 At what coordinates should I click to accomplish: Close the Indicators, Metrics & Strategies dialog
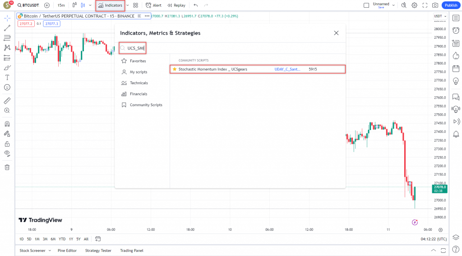(336, 33)
